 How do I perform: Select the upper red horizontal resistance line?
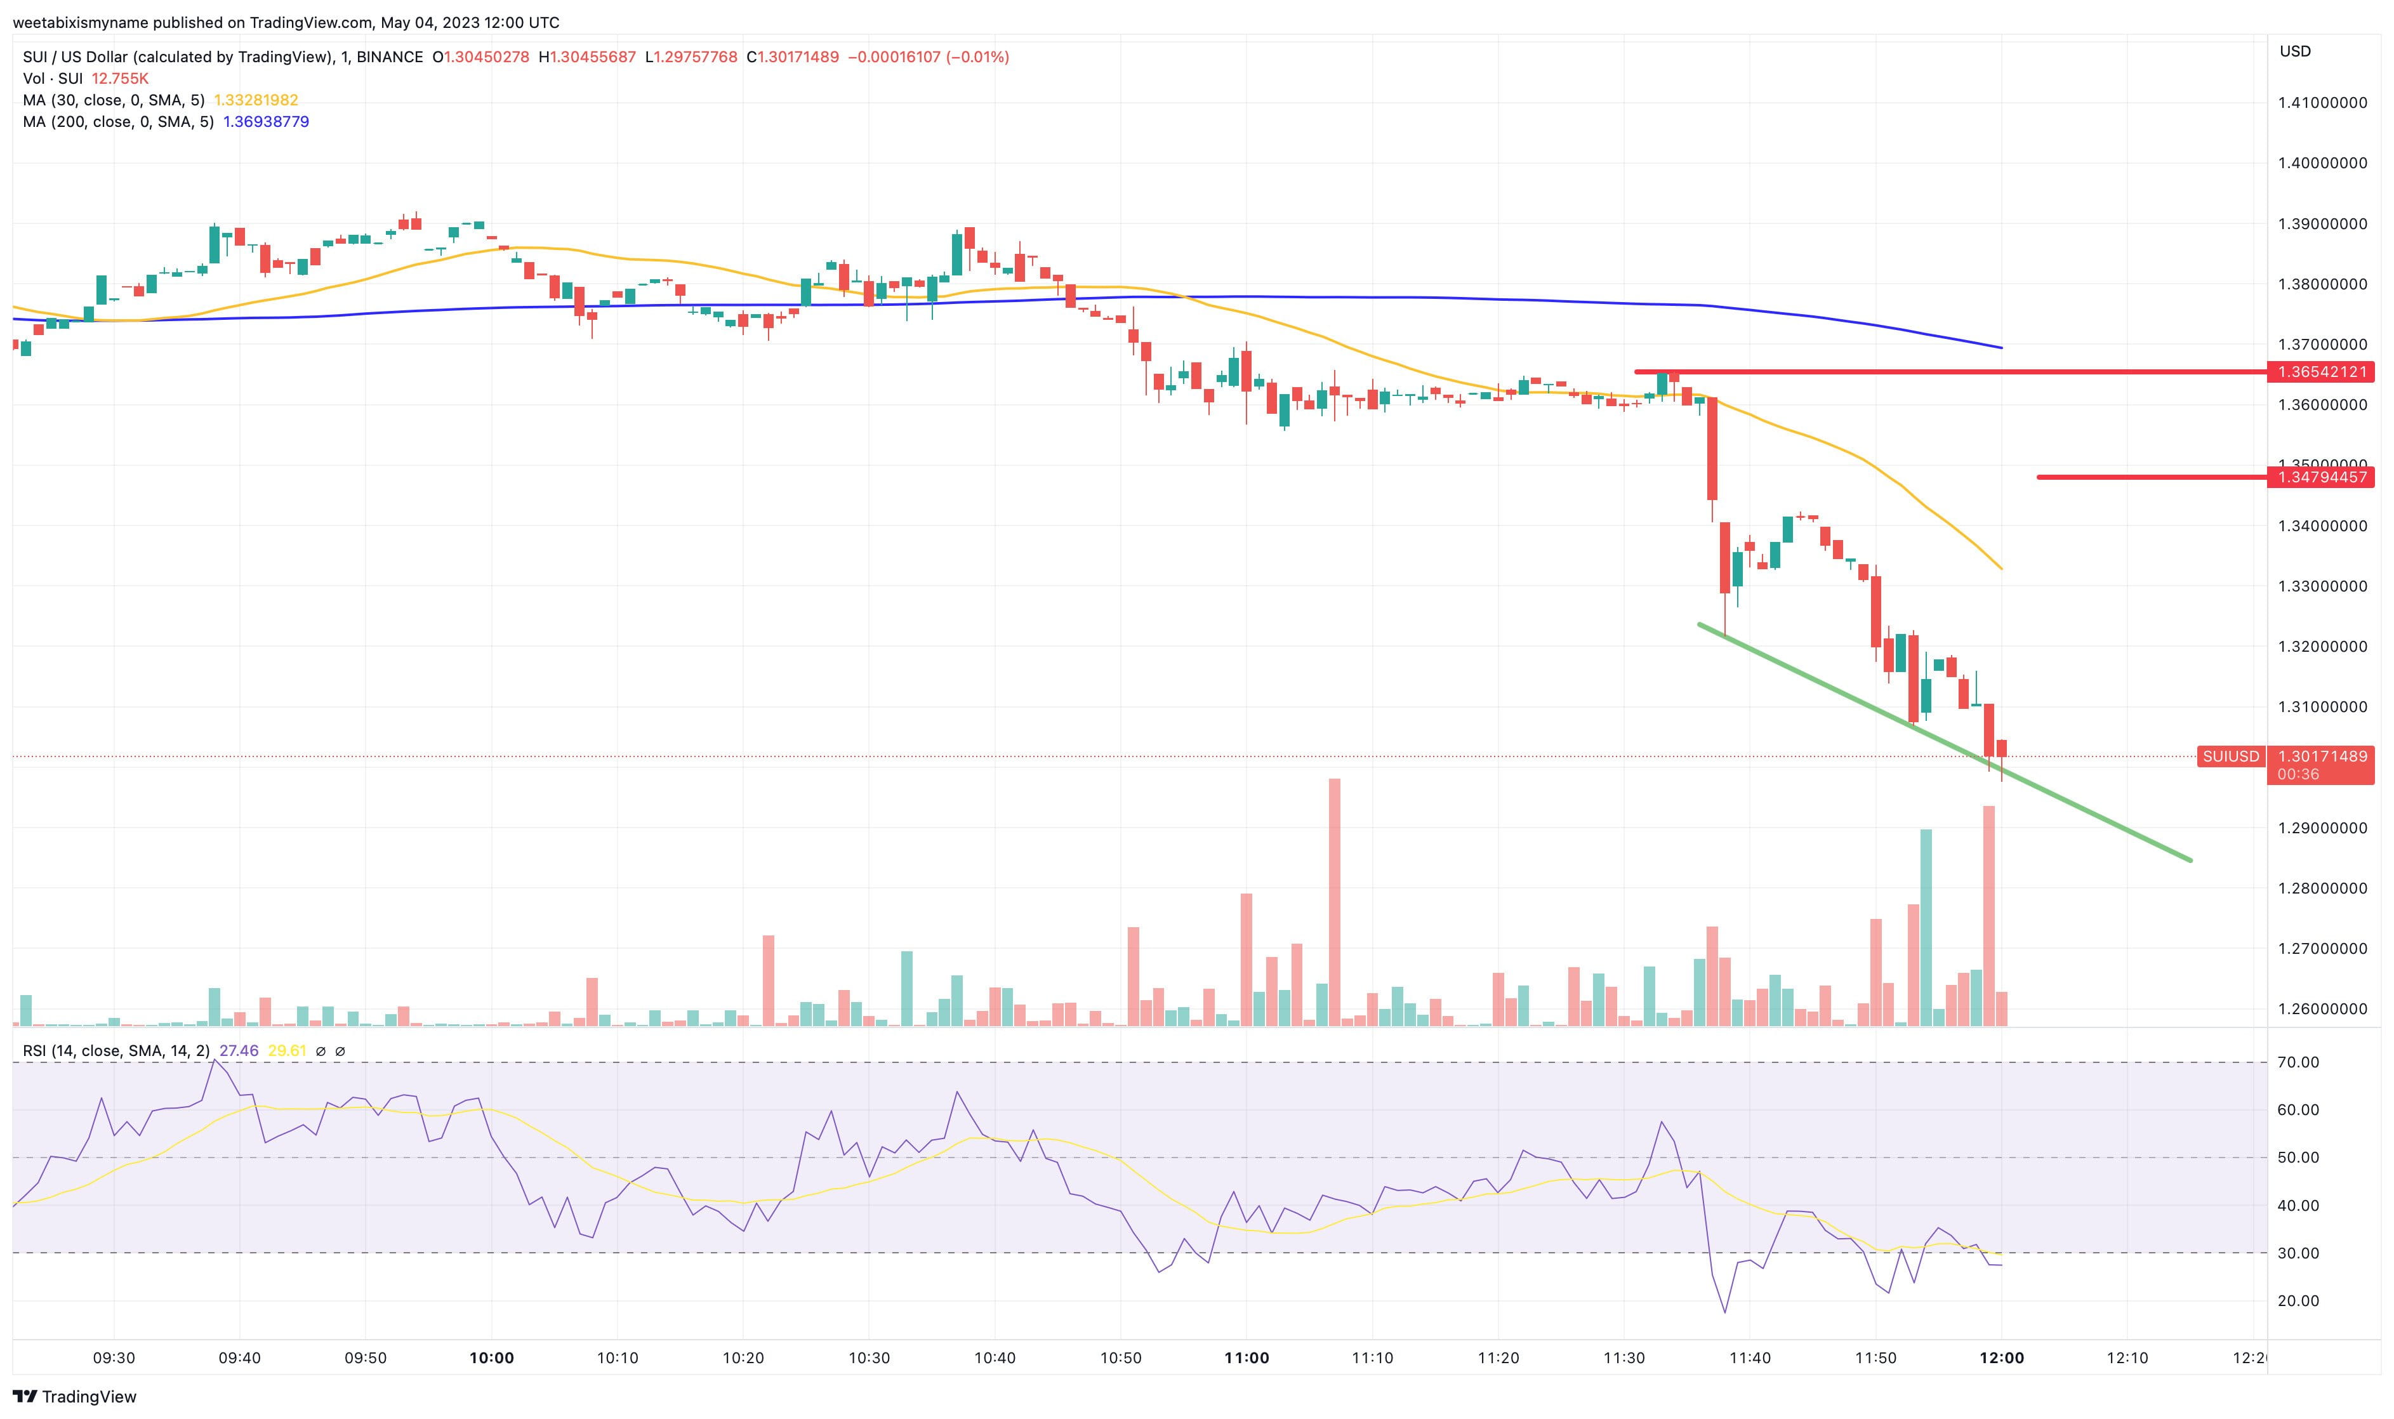[x=1912, y=372]
